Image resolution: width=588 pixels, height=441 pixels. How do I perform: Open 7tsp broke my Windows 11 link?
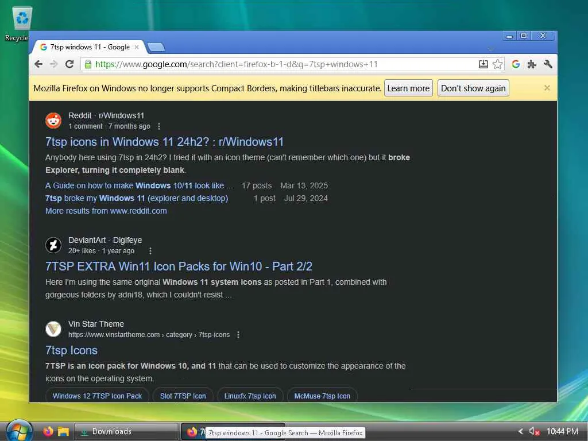pos(137,198)
